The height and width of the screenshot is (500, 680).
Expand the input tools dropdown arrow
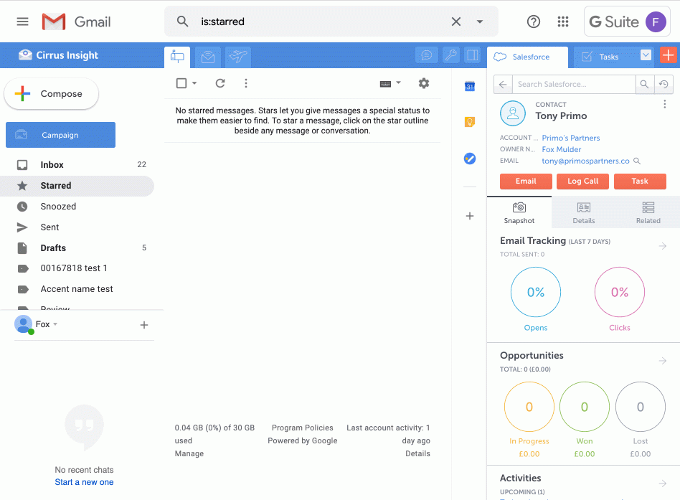(x=399, y=82)
